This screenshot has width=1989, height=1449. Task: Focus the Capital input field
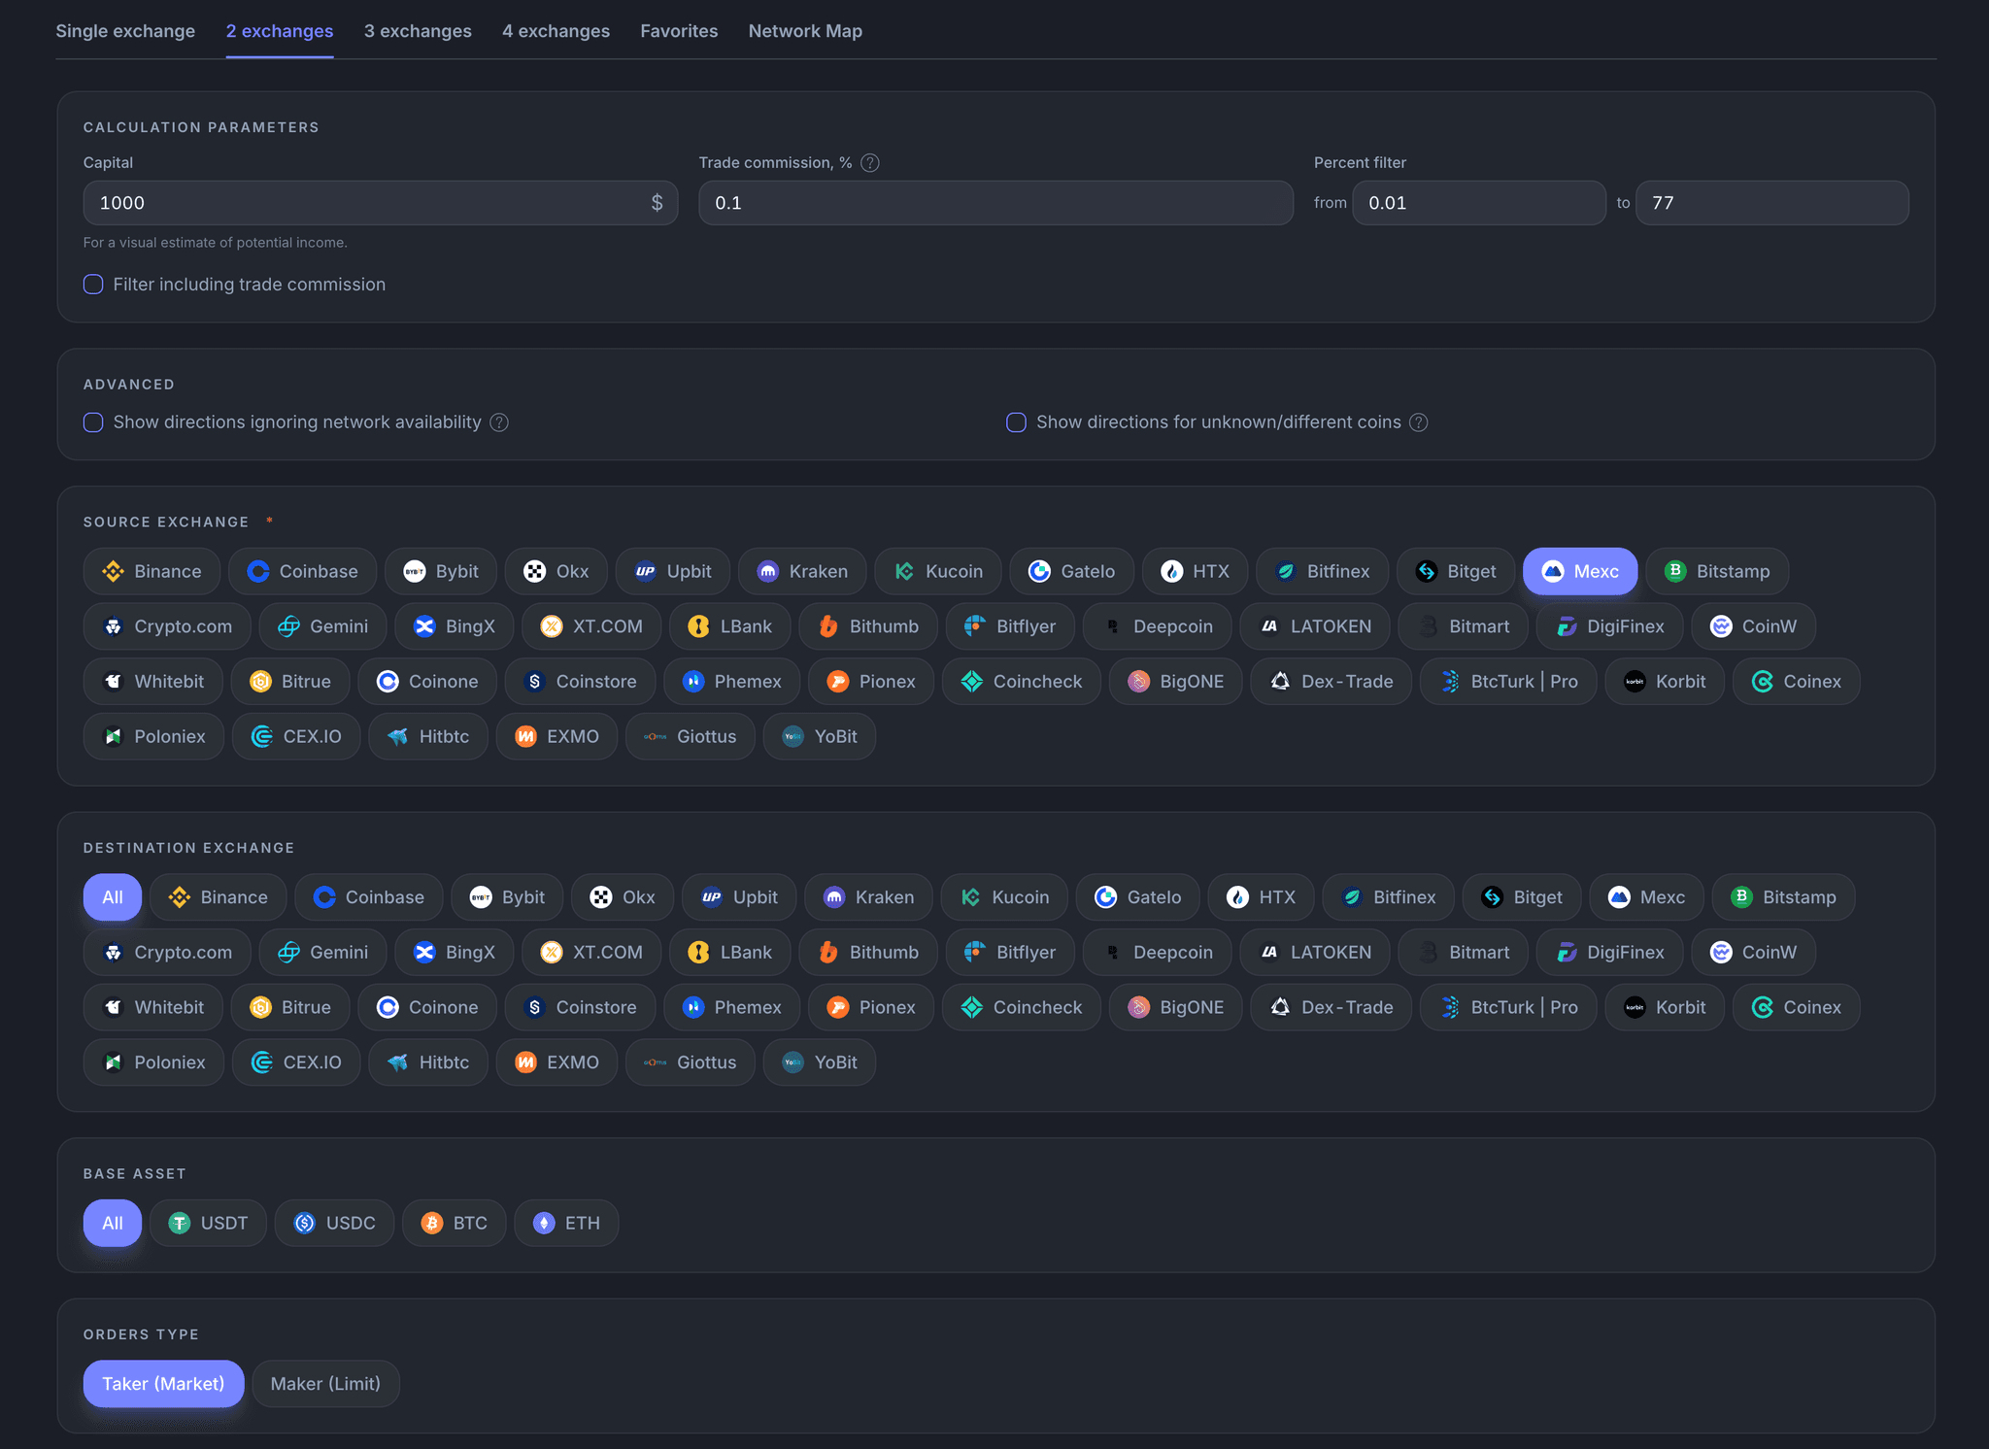(x=381, y=203)
